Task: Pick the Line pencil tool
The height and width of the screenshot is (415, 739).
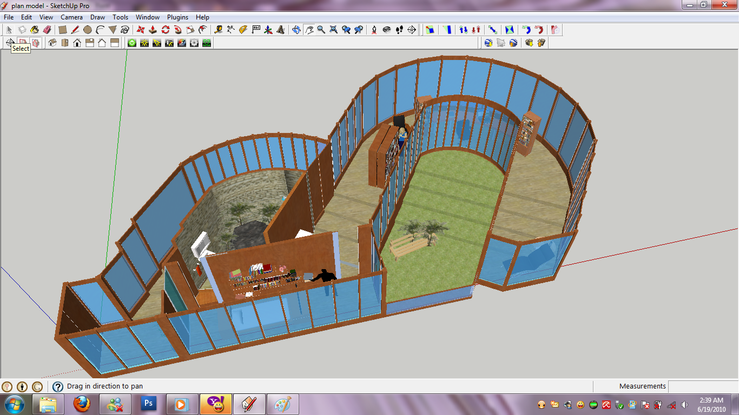Action: coord(75,30)
